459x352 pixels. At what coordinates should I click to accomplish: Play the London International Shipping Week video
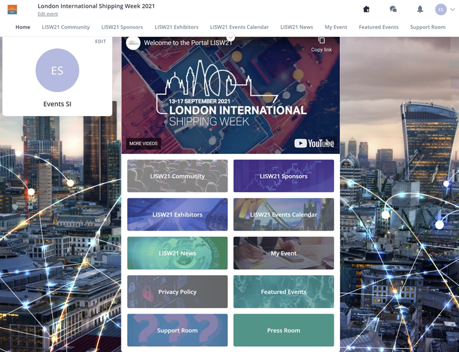tap(230, 96)
